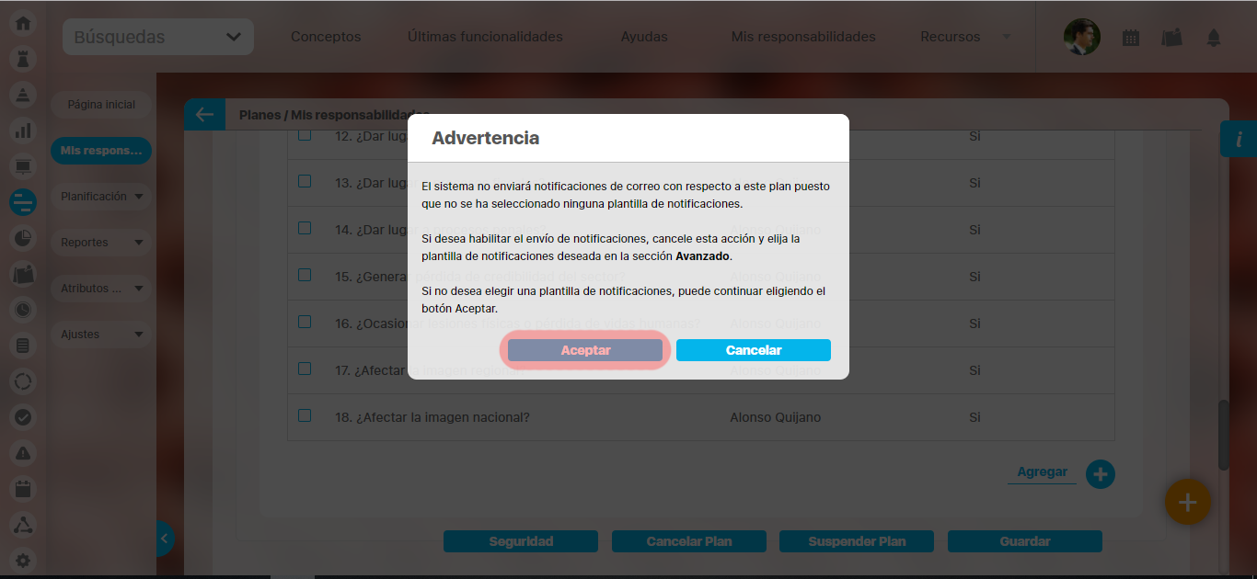Go to Últimas funcionalidades menu item
Viewport: 1257px width, 579px height.
tap(485, 38)
